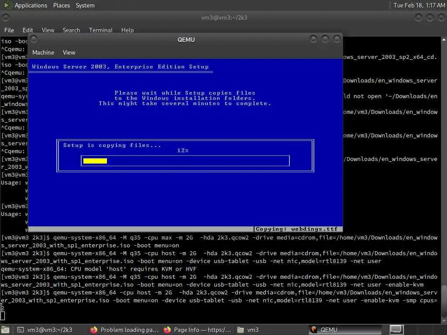Open the clock showing Tue Feb 18
The width and height of the screenshot is (447, 335).
pyautogui.click(x=419, y=5)
